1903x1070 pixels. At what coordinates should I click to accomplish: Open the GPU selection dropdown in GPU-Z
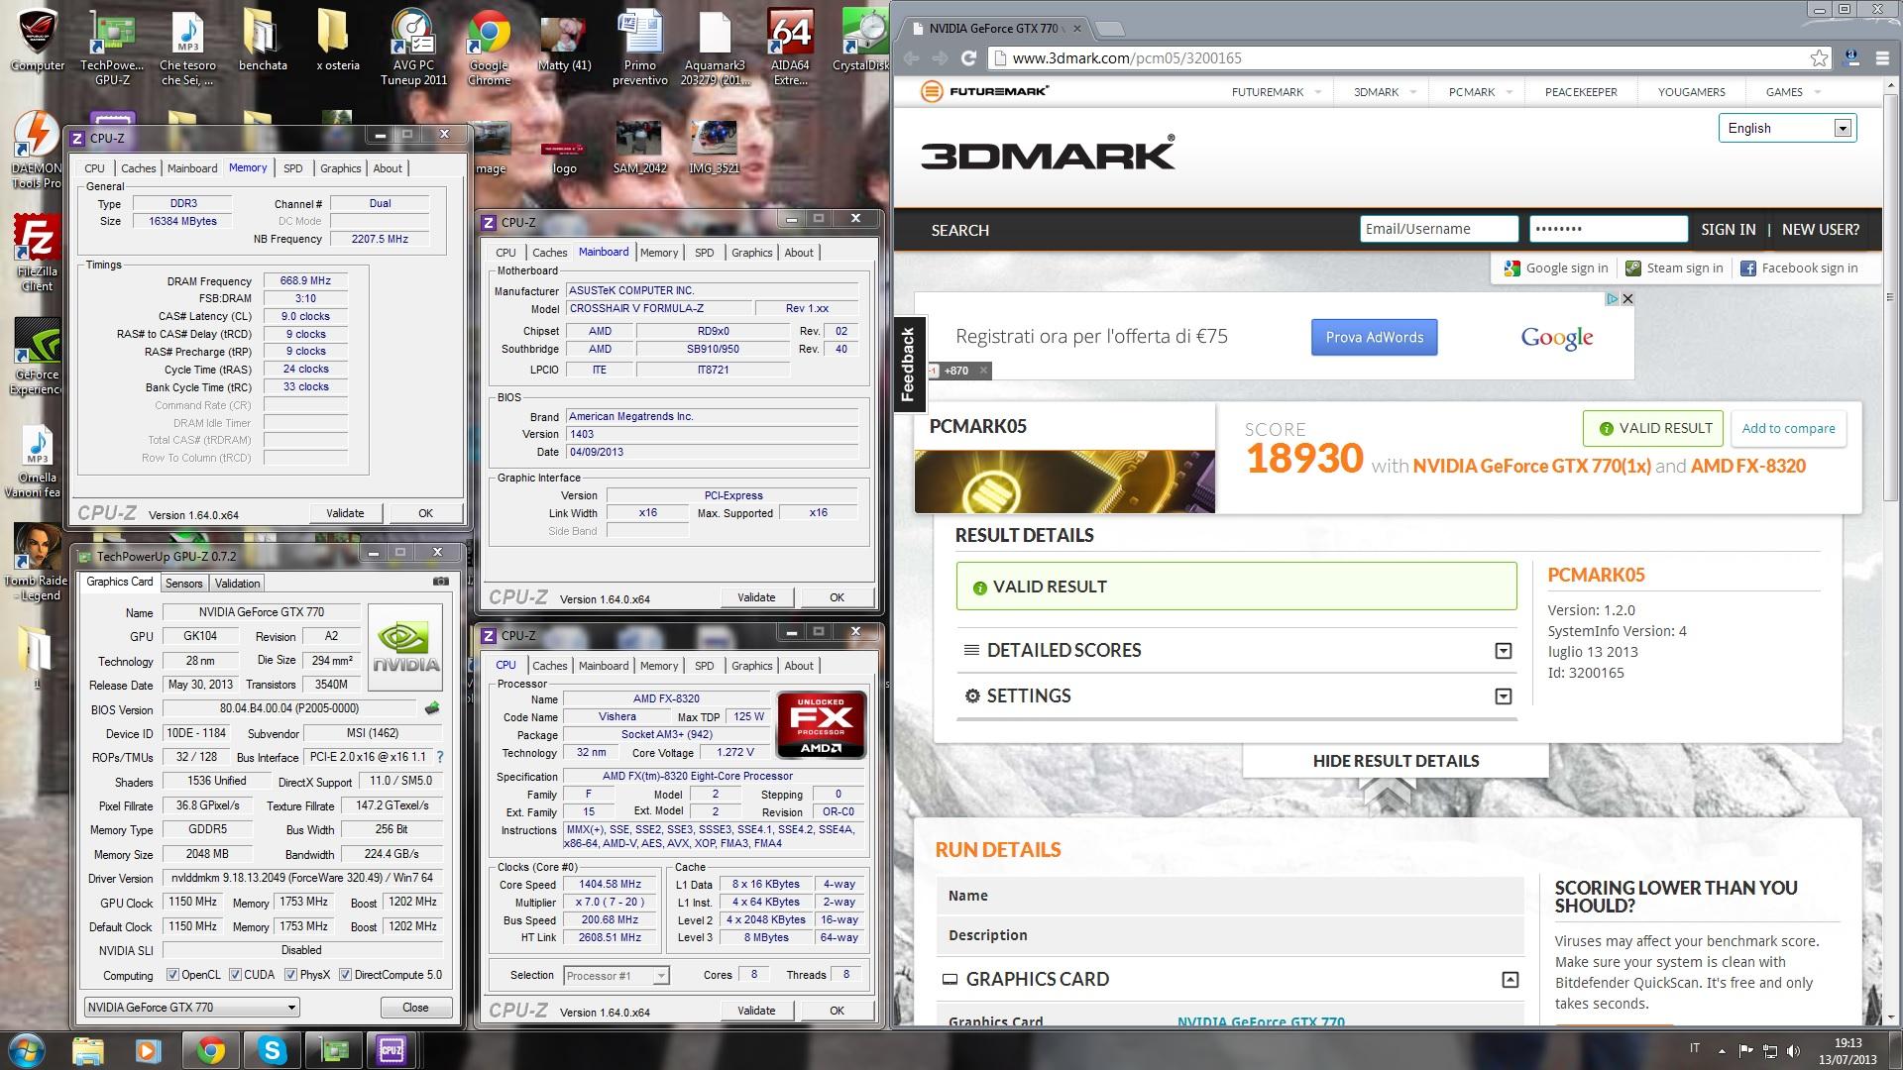pyautogui.click(x=191, y=1008)
